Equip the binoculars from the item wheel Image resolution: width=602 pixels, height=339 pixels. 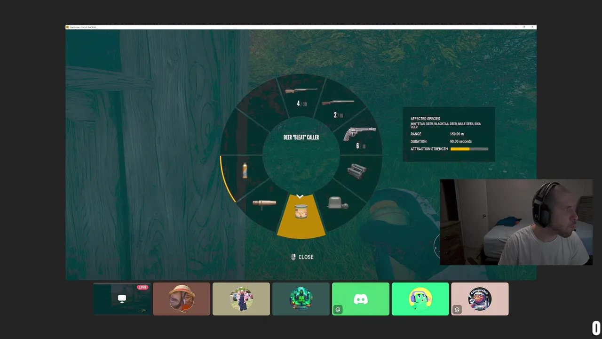pyautogui.click(x=357, y=170)
